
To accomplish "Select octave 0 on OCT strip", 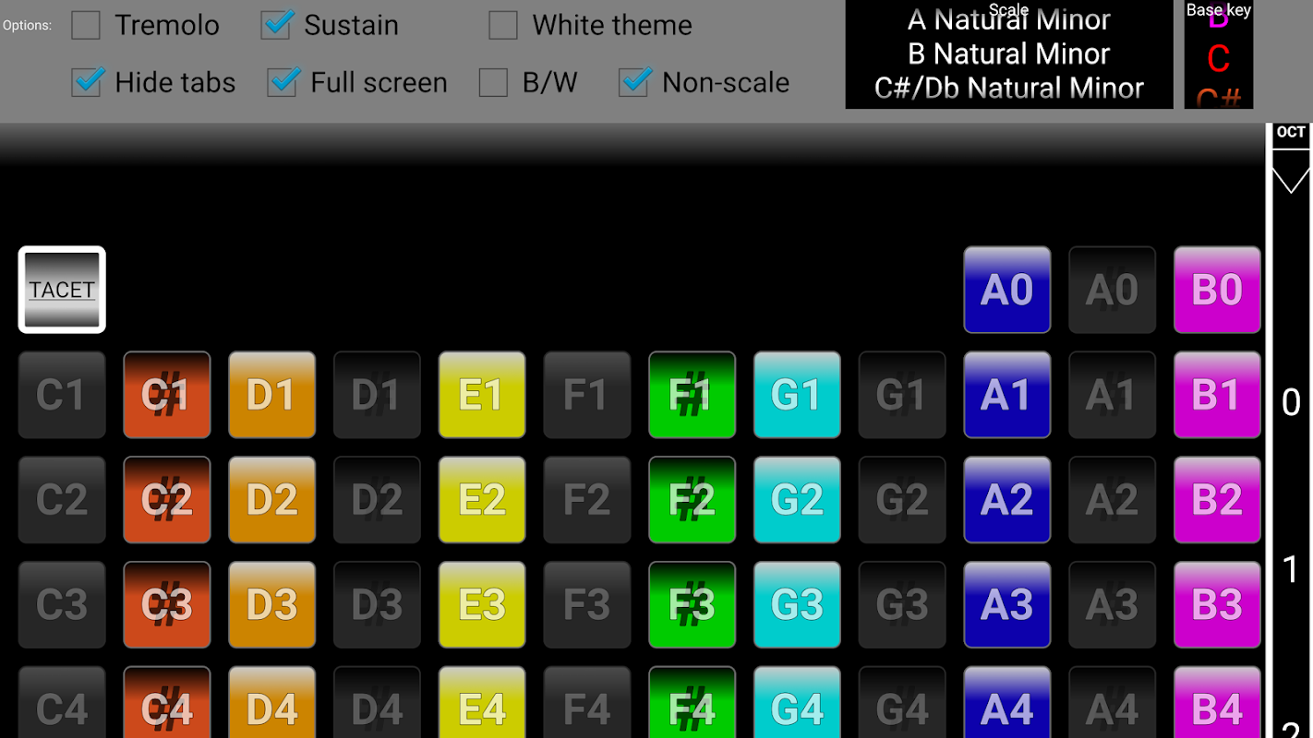I will 1291,402.
